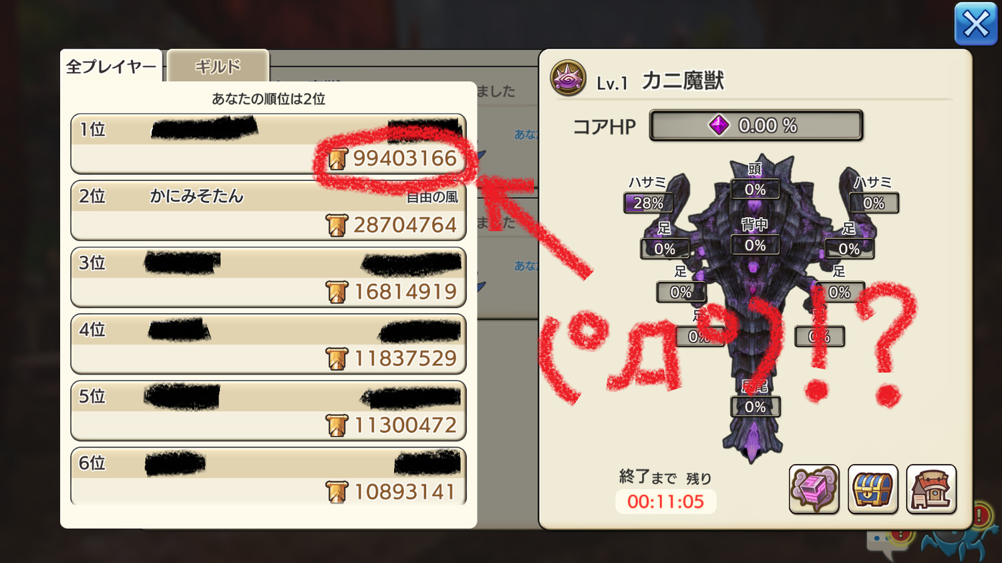
Task: Click the trophy icon beside 28704764
Action: 337,226
